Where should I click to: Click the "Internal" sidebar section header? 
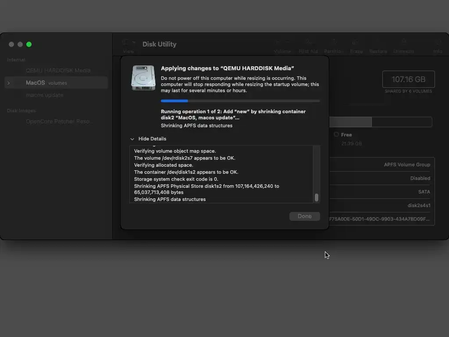(x=16, y=60)
